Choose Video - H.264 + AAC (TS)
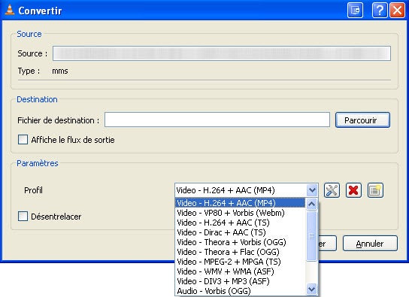The height and width of the screenshot is (297, 409). click(240, 223)
